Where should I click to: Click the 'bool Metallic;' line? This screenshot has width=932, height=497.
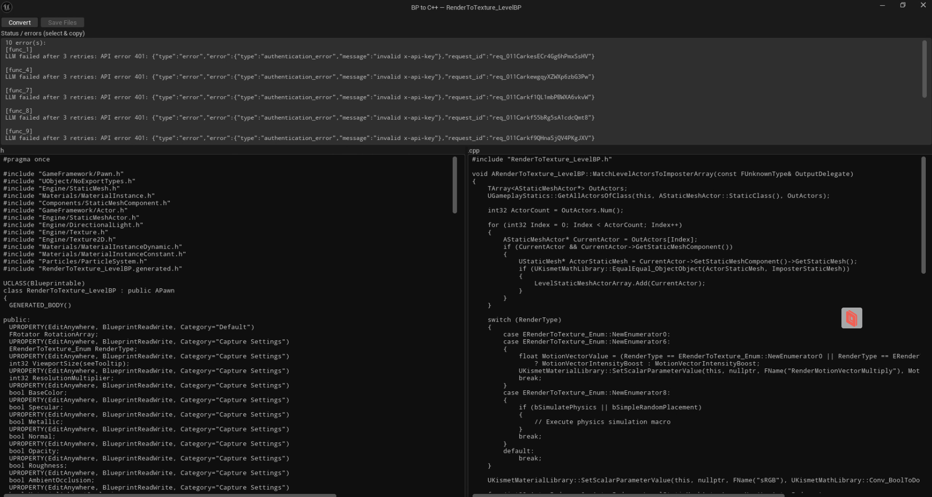tap(36, 422)
